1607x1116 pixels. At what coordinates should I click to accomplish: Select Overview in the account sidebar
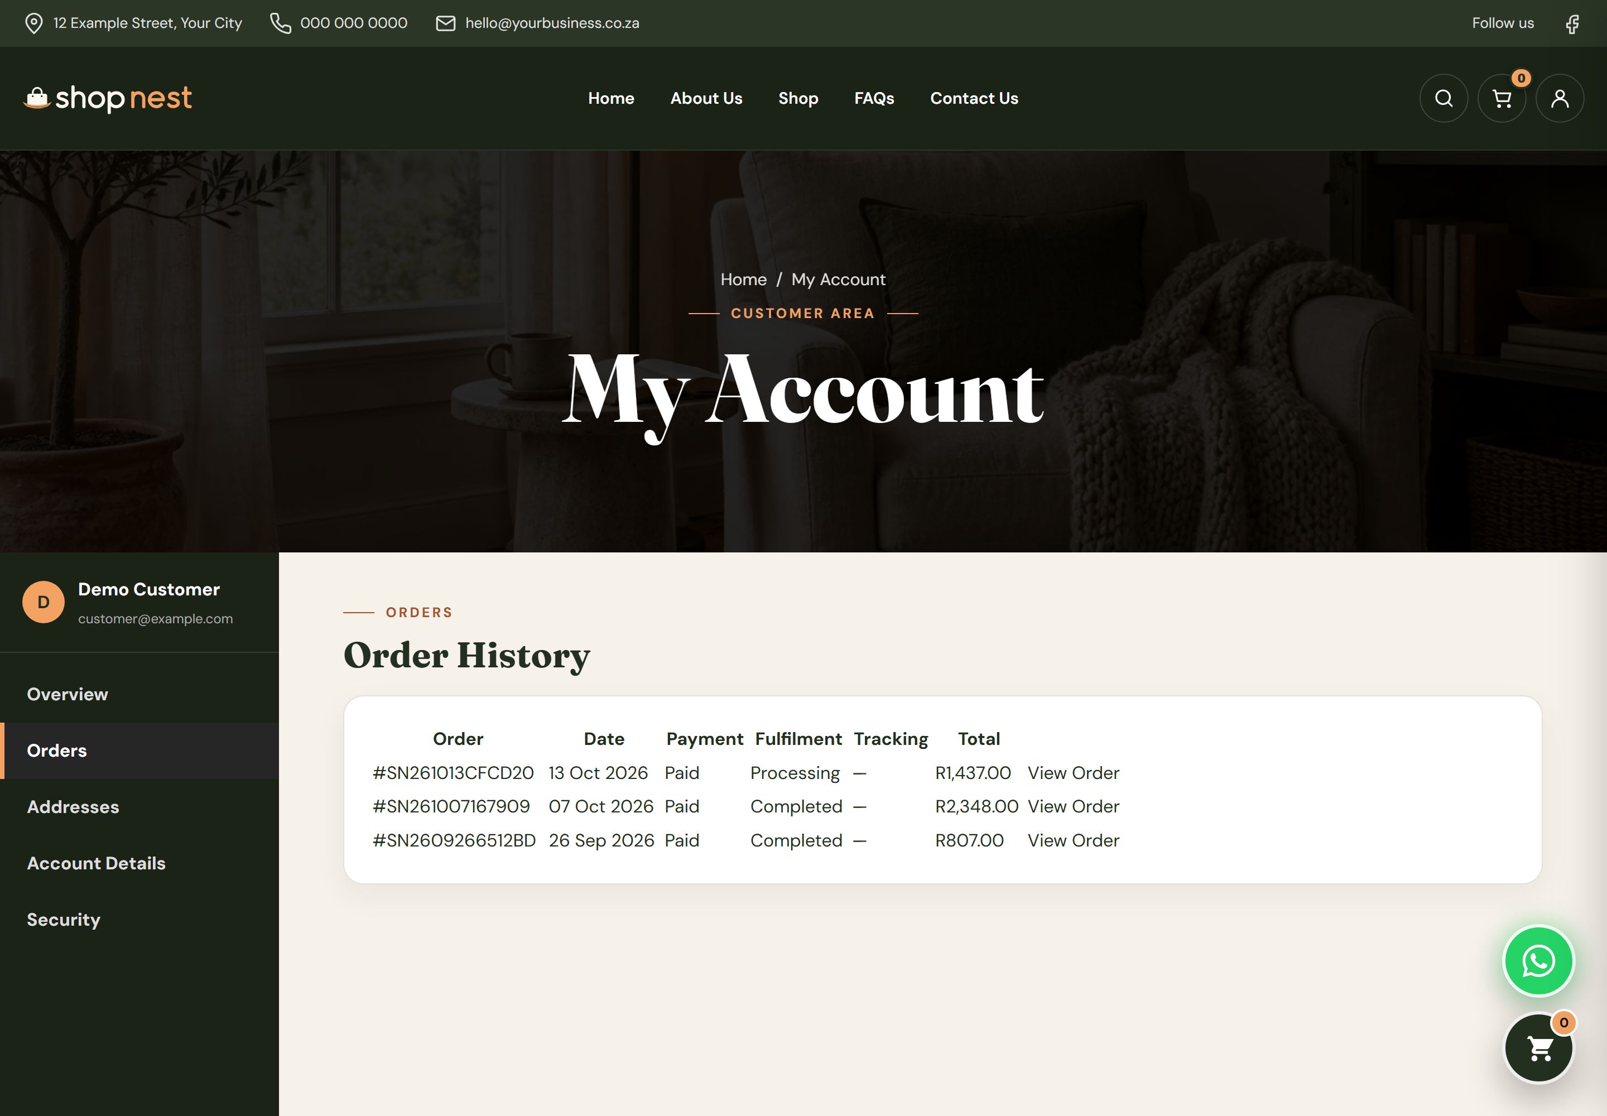[139, 694]
